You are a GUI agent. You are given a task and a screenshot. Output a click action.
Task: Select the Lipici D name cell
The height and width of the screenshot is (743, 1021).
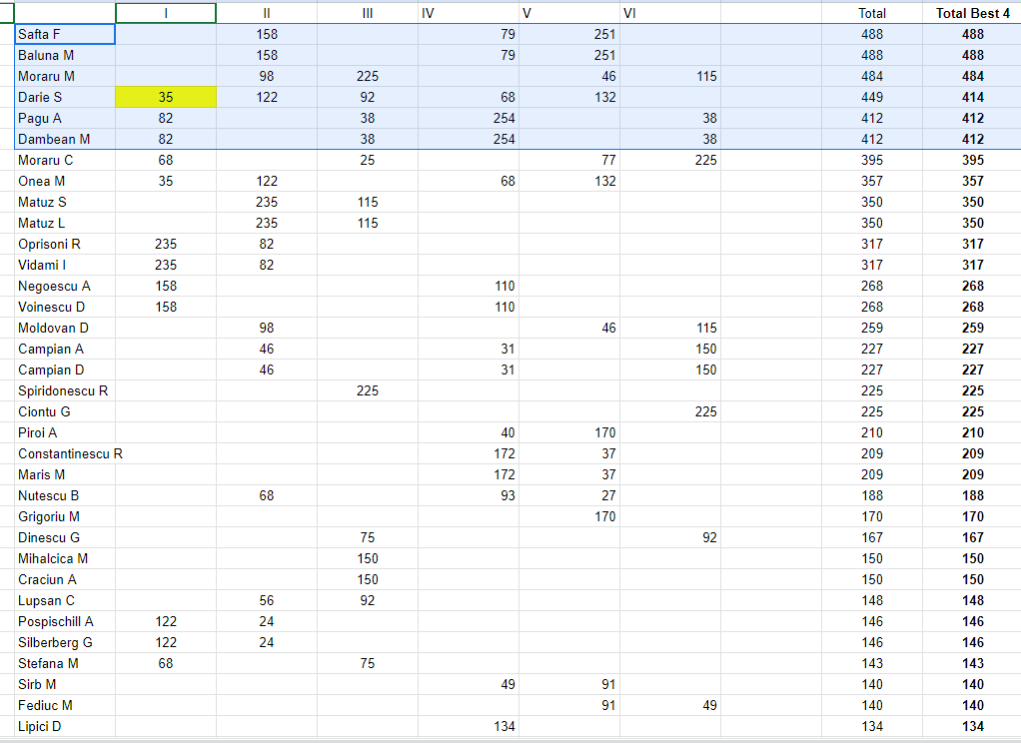(x=65, y=726)
